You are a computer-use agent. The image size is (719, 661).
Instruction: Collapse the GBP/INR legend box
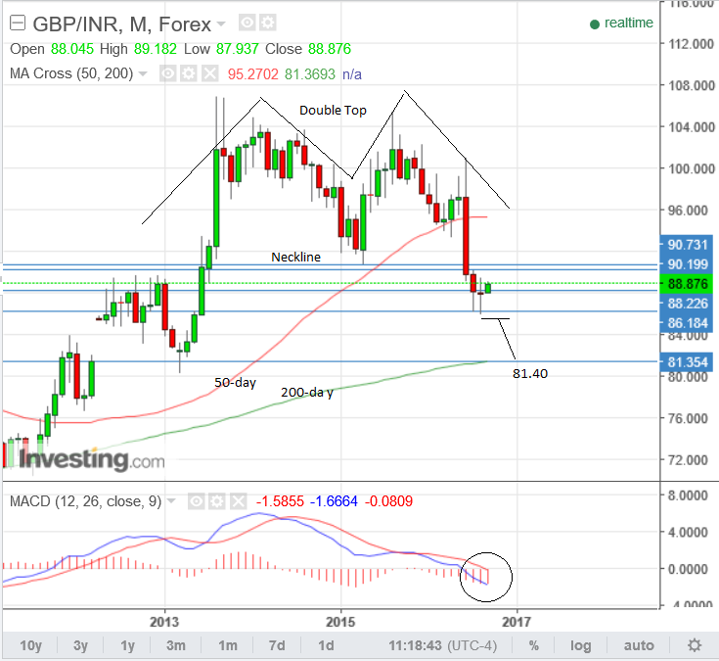tap(17, 23)
